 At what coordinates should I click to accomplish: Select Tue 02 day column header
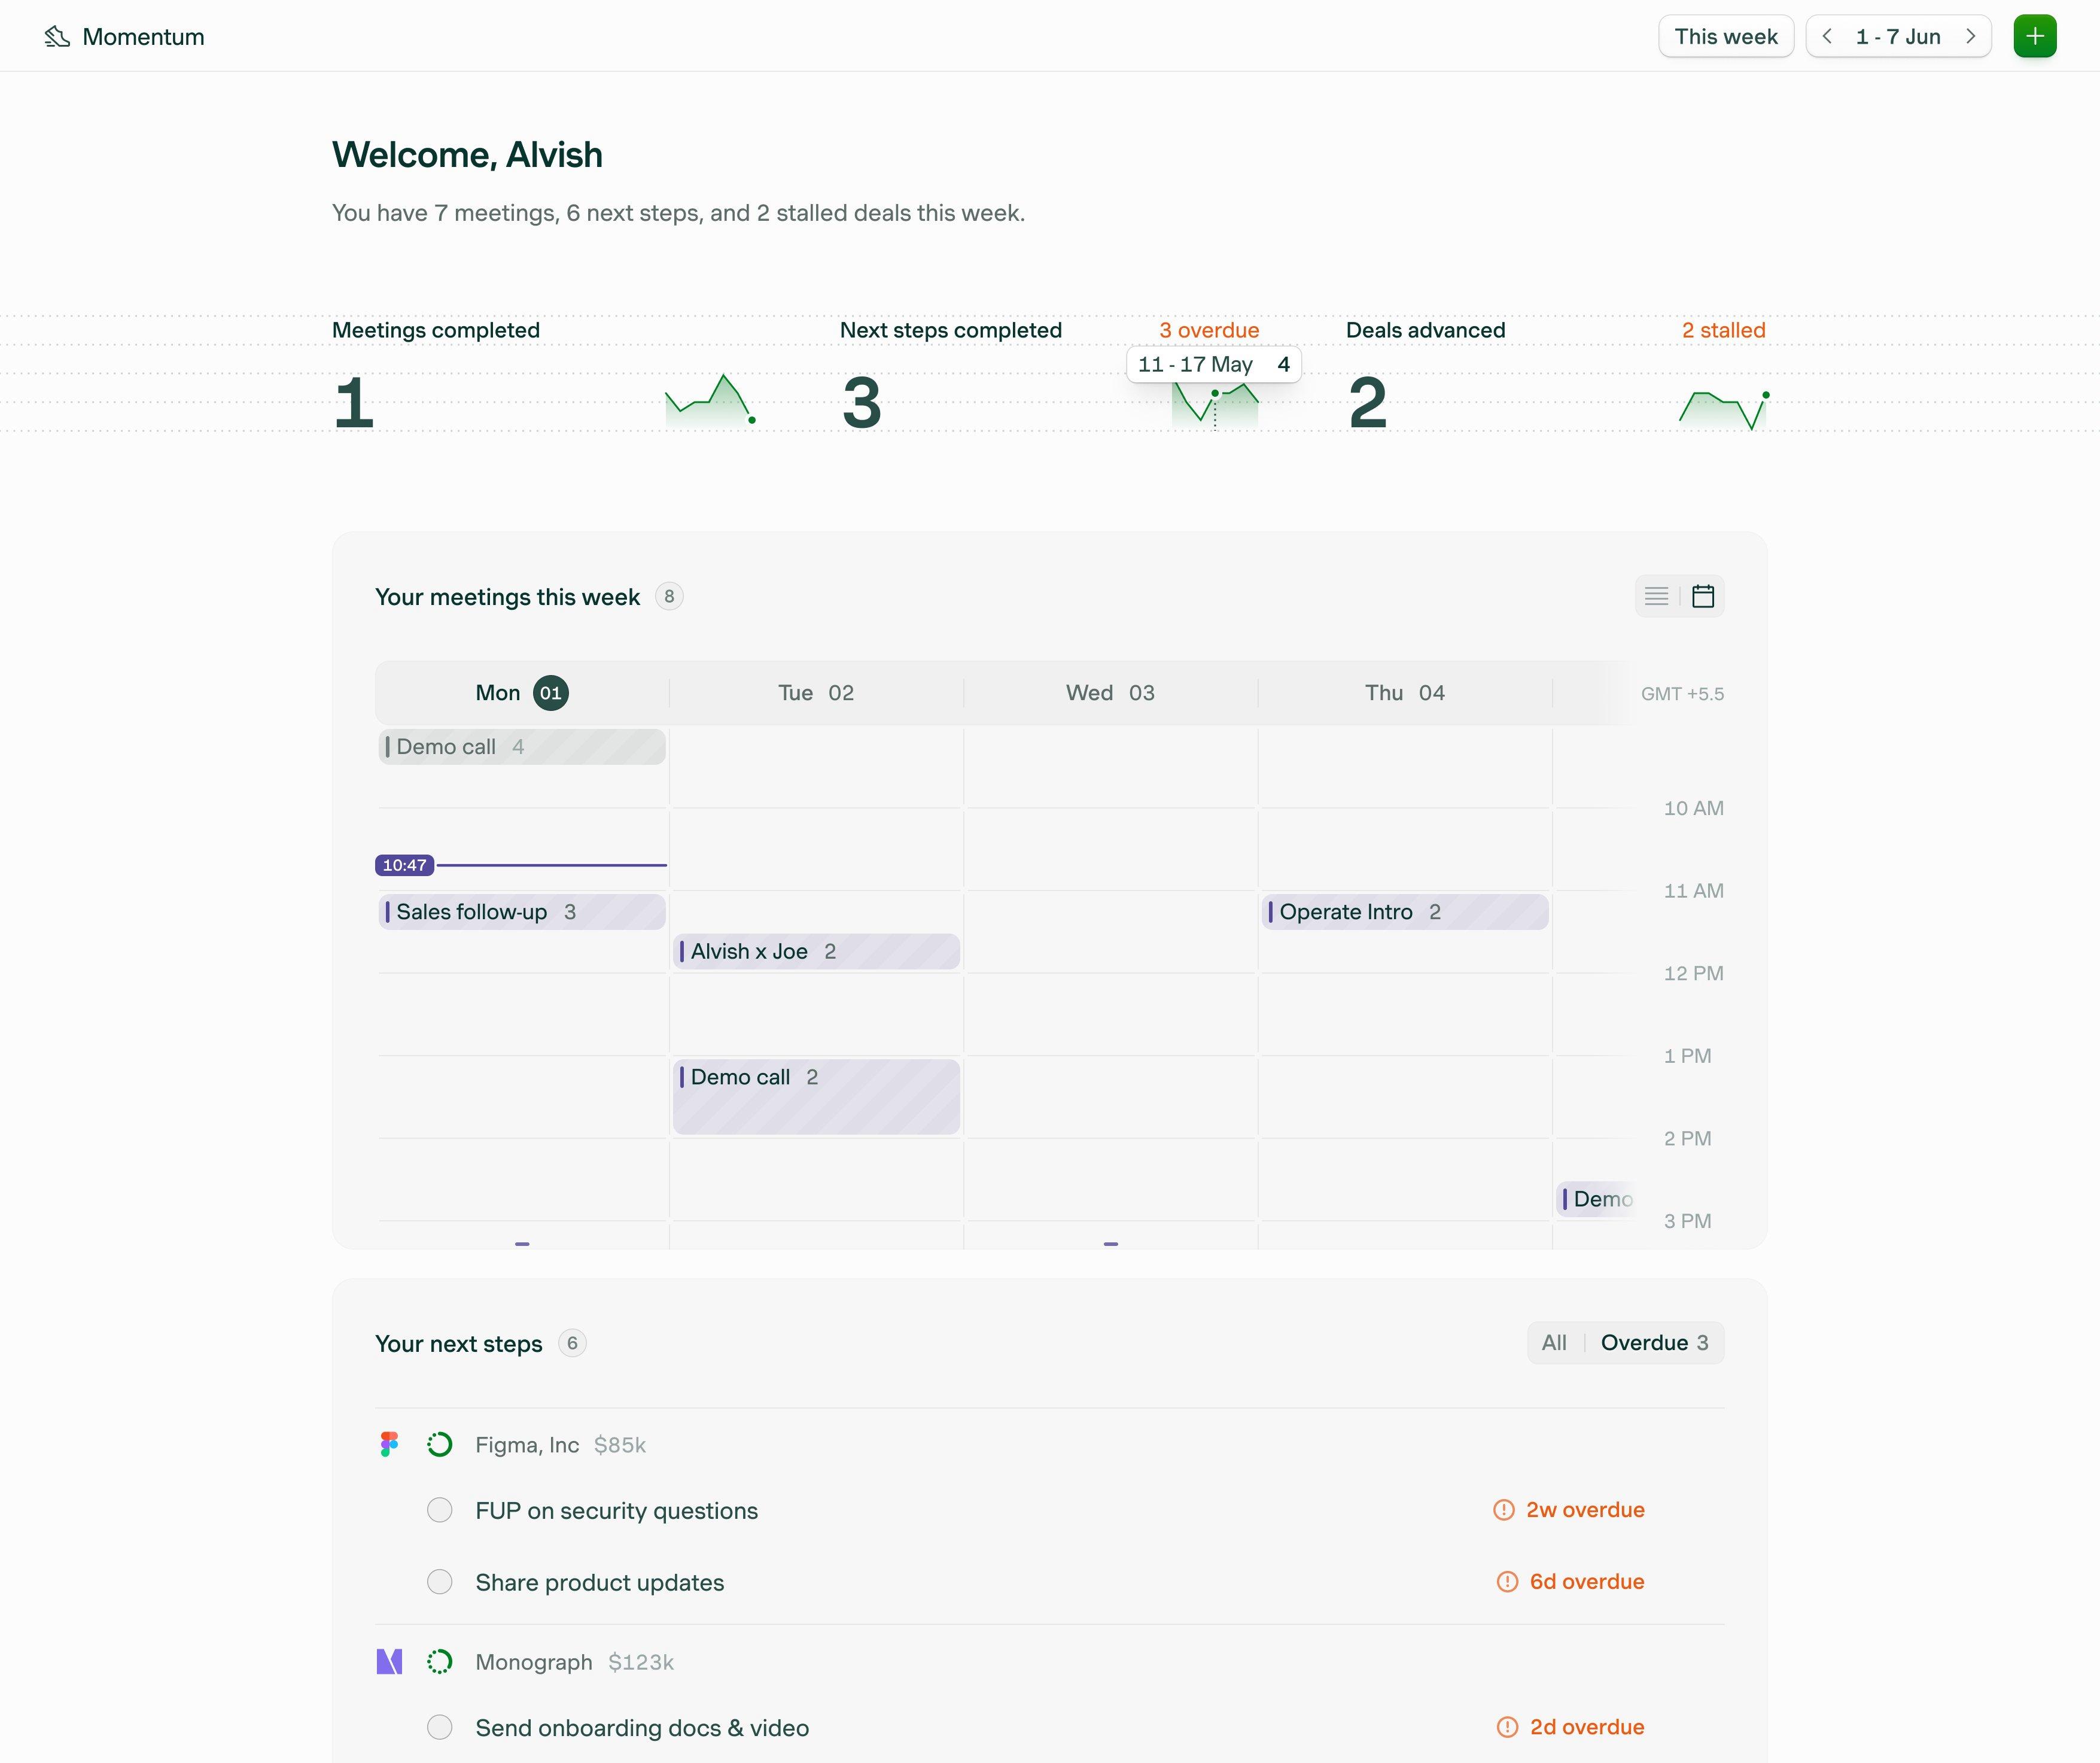coord(816,693)
